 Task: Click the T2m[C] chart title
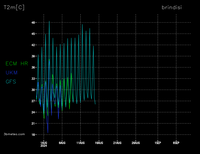coord(14,7)
